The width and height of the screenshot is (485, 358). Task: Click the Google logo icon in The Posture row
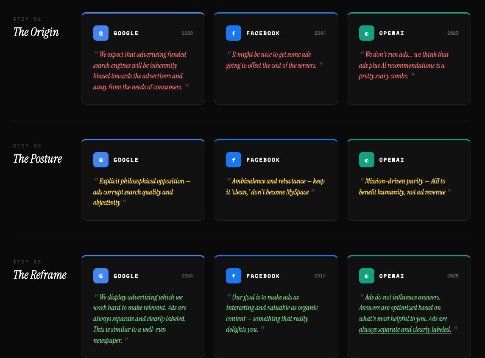pos(101,160)
